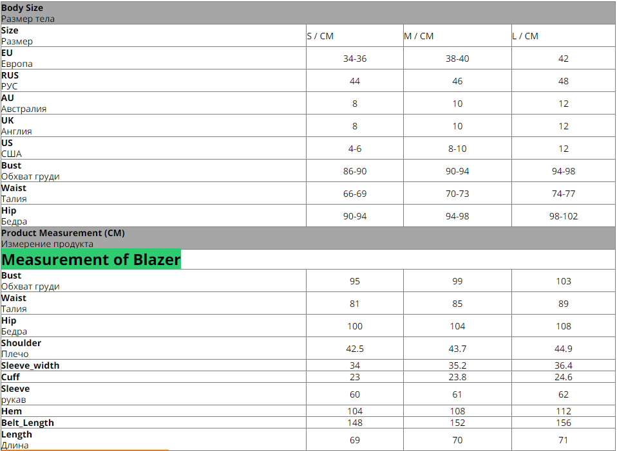The width and height of the screenshot is (617, 451).
Task: Select the RUS size '46' cell
Action: point(458,81)
